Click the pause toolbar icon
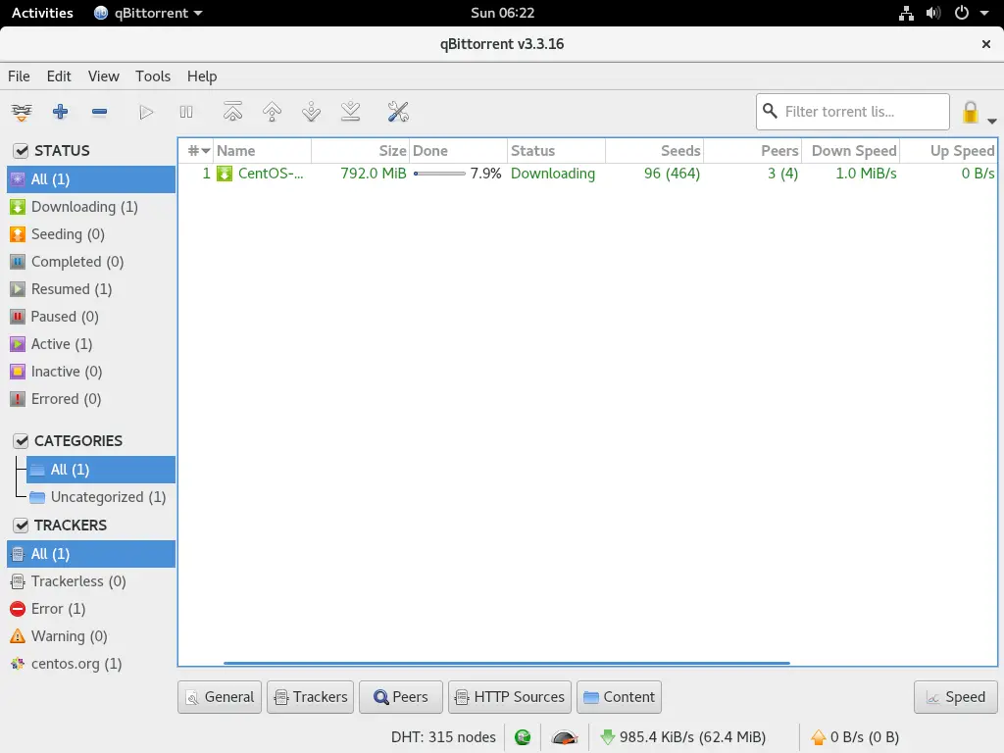The width and height of the screenshot is (1004, 753). (186, 112)
